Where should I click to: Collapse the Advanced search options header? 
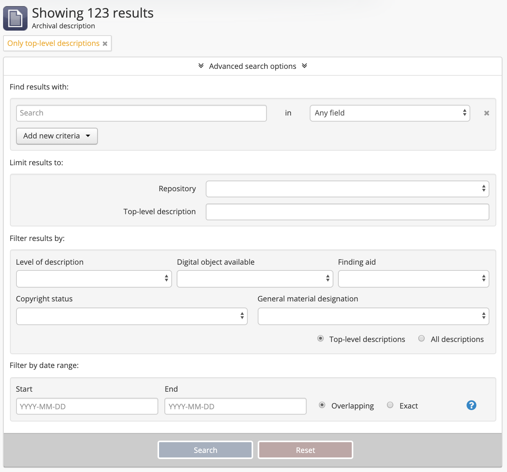pyautogui.click(x=252, y=66)
